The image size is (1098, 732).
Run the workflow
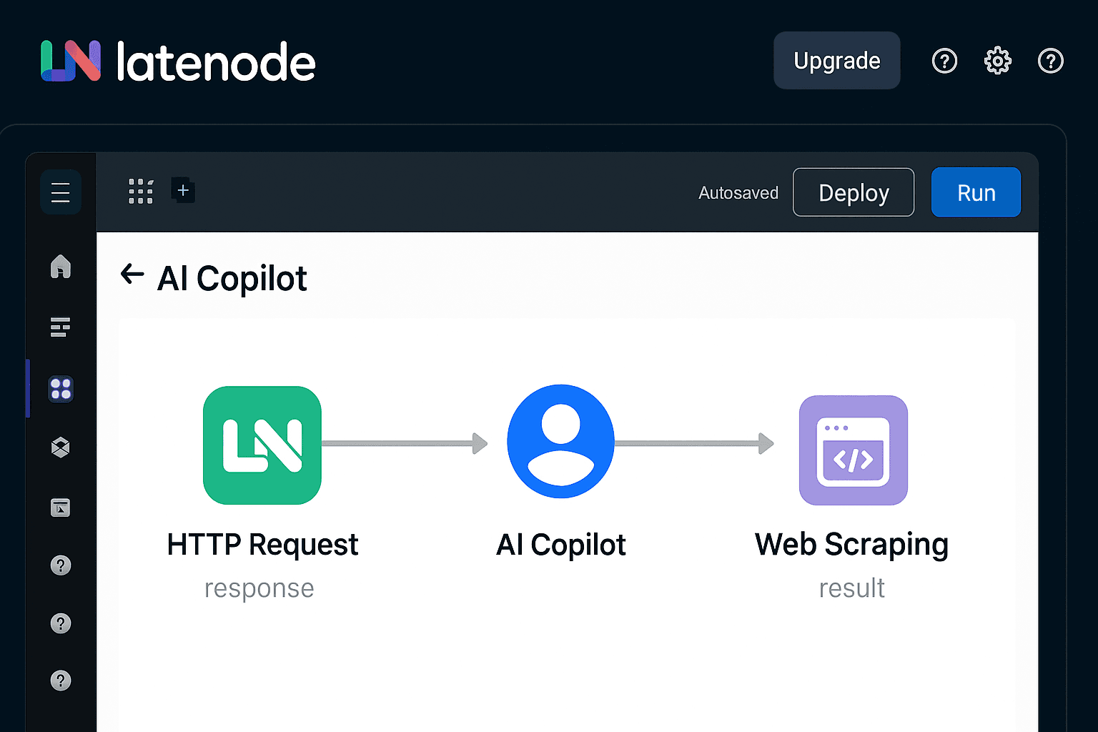pyautogui.click(x=976, y=192)
